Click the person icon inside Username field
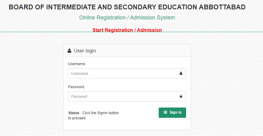This screenshot has height=136, width=263. pyautogui.click(x=181, y=73)
